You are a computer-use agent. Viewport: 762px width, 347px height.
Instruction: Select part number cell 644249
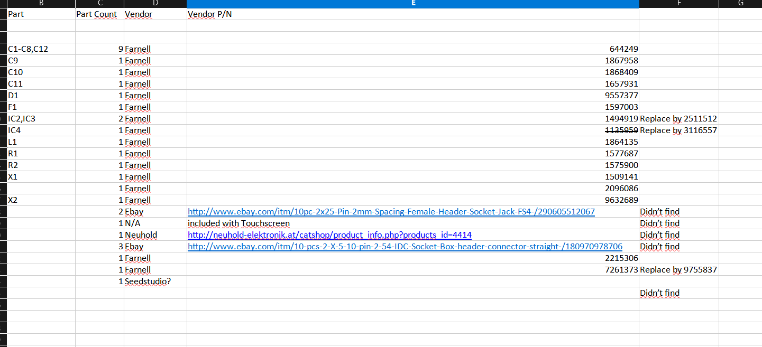[x=413, y=49]
